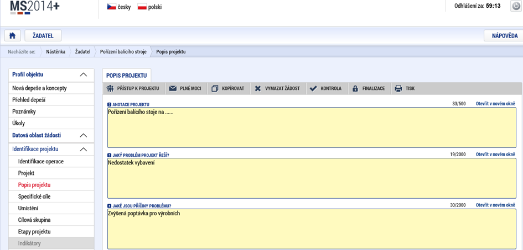Viewport: 523px width, 250px height.
Task: Click Žadatel breadcrumb
Action: pos(82,52)
